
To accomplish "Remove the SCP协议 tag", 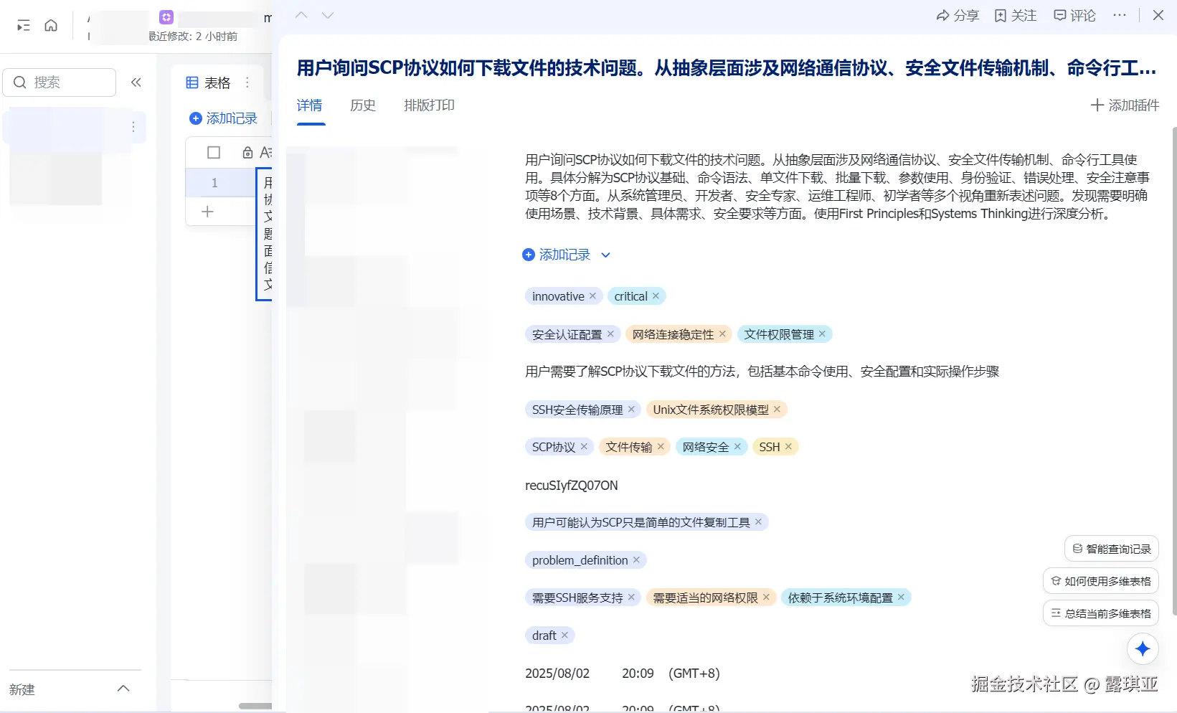I will click(x=584, y=447).
